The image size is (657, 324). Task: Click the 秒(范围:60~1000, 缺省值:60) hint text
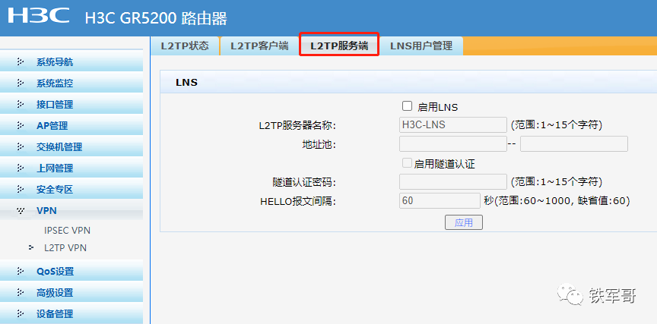tap(557, 201)
